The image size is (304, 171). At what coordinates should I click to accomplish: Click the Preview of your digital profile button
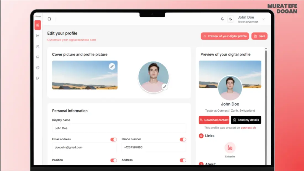pyautogui.click(x=225, y=36)
